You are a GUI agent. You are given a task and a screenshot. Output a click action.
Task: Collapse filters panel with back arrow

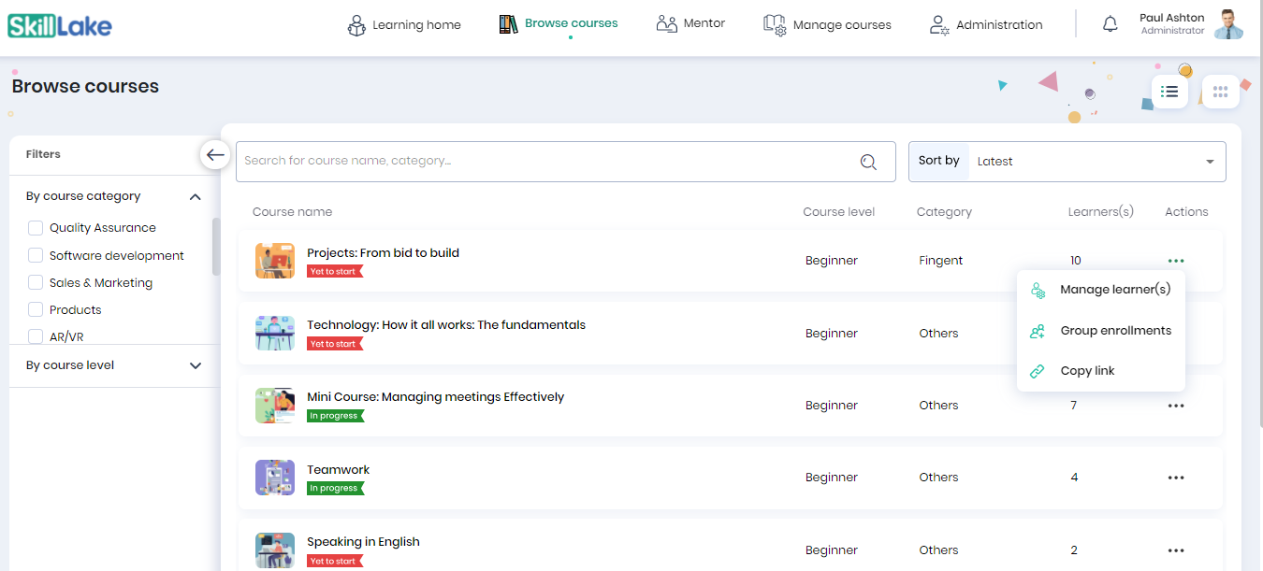click(x=216, y=154)
